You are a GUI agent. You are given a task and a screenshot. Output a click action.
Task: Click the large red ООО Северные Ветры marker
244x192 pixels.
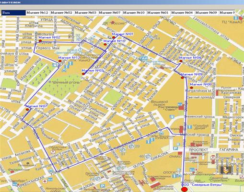(185, 190)
